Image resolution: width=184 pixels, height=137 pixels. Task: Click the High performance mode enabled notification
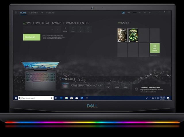(x=151, y=90)
